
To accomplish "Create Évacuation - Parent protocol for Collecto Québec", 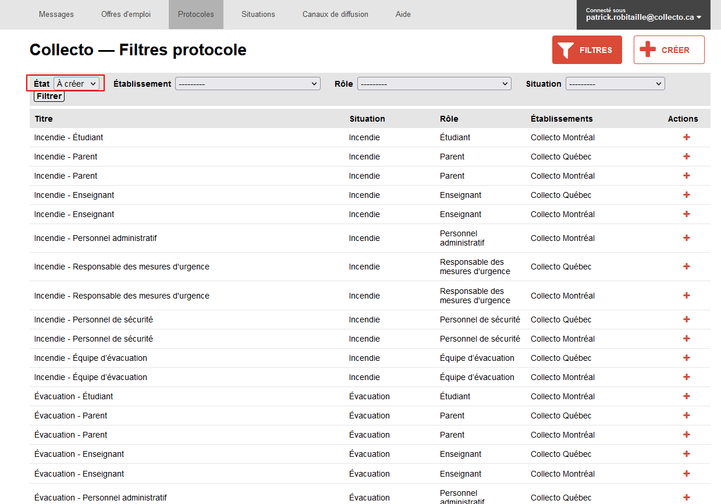I will coord(687,416).
